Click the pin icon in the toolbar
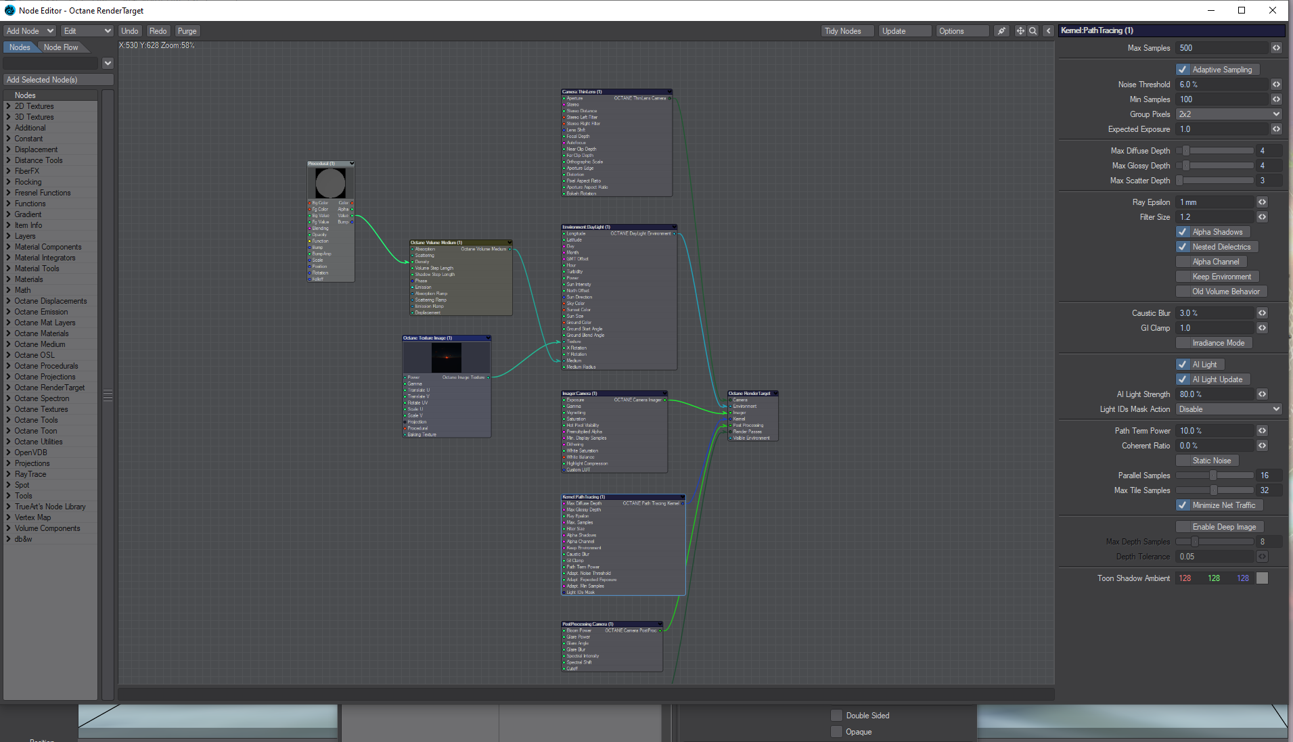The width and height of the screenshot is (1293, 742). [x=1001, y=31]
